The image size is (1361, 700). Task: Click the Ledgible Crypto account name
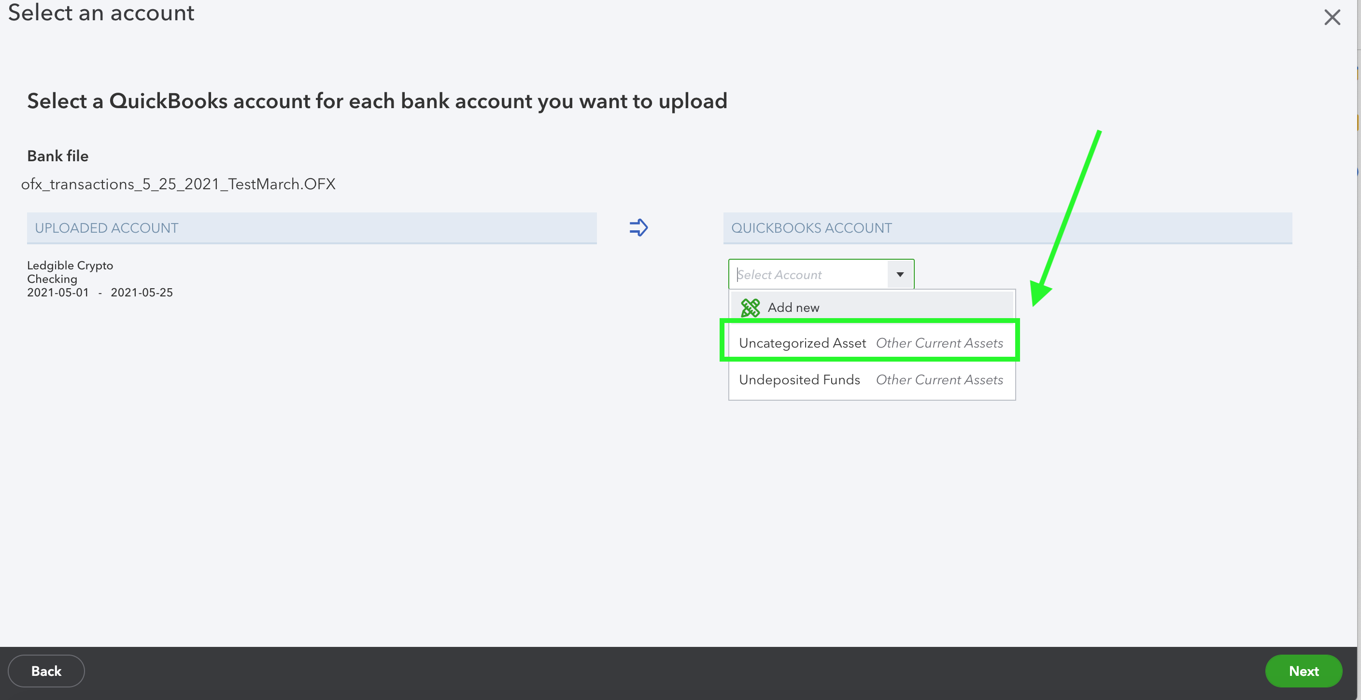coord(70,265)
